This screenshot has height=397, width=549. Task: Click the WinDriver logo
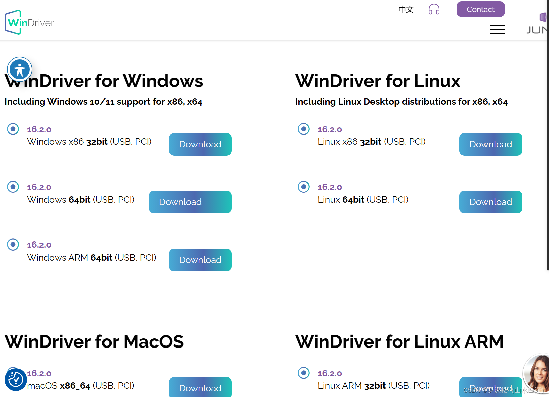[29, 22]
